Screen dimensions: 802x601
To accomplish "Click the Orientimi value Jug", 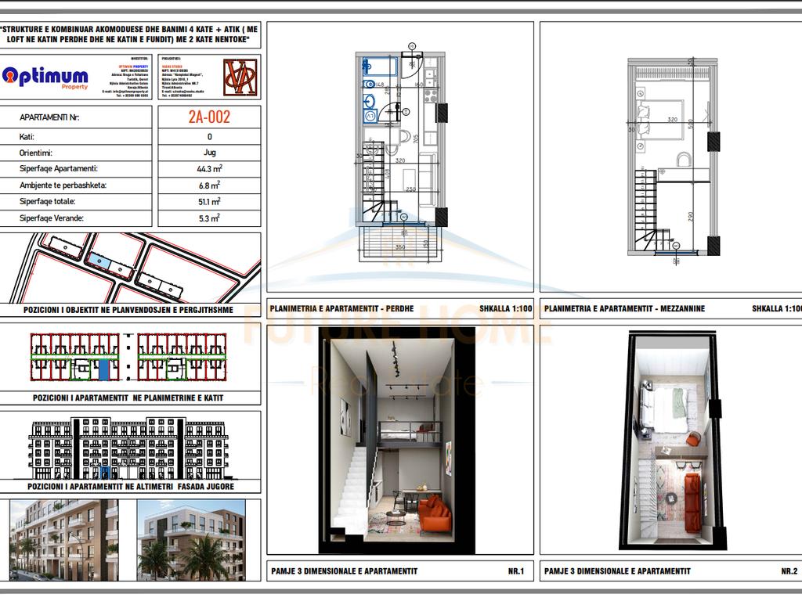I will coord(209,153).
